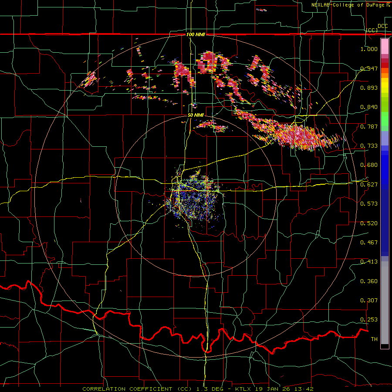Select the 0.947 scale value
Viewport: 392px width, 392px height.
pos(369,68)
